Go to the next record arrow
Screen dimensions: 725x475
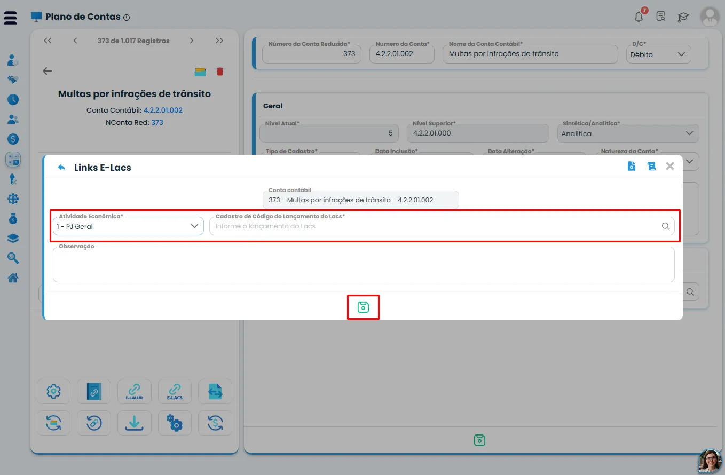tap(191, 41)
